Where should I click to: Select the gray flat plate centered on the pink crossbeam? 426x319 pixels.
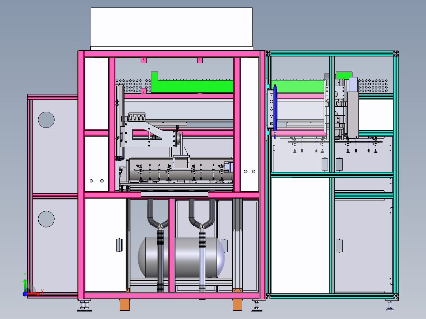pyautogui.click(x=174, y=194)
